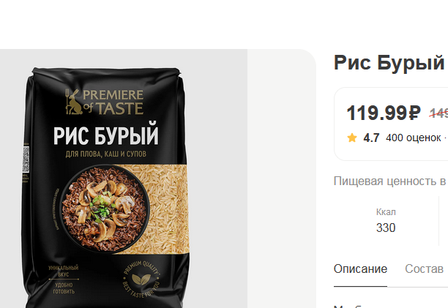This screenshot has height=308, width=448.
Task: Open the 400 оценок reviews link
Action: [x=413, y=138]
